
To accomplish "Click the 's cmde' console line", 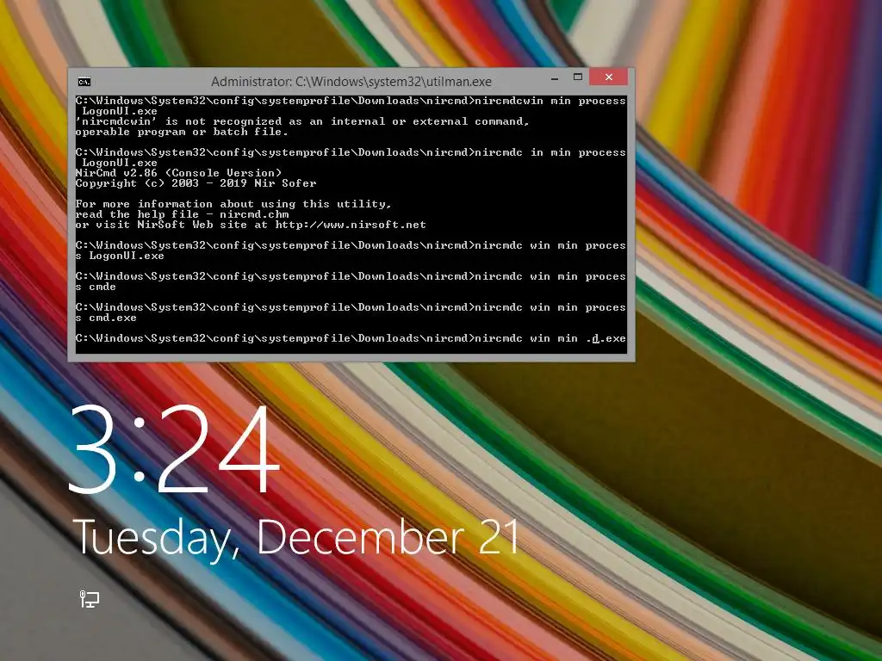I will click(96, 287).
